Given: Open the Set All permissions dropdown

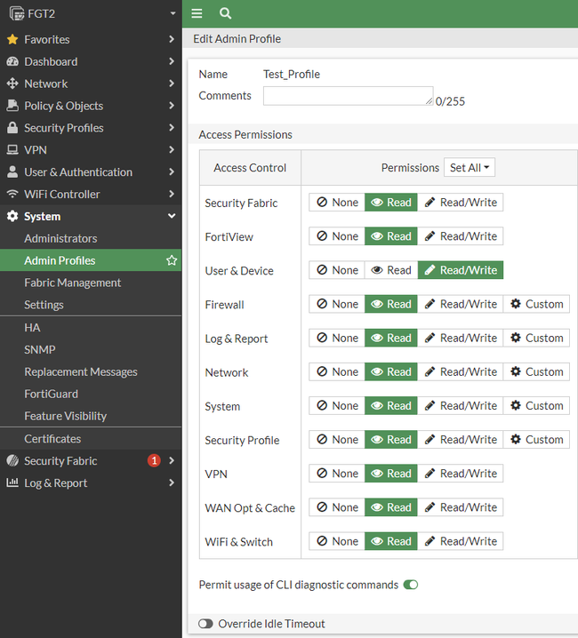Looking at the screenshot, I should click(470, 167).
